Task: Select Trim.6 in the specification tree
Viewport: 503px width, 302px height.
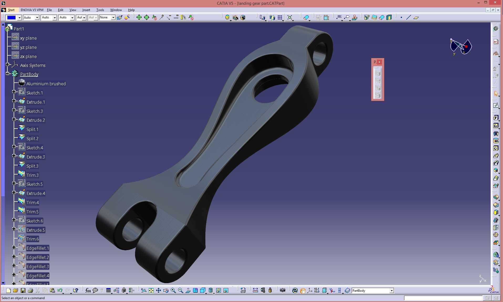Action: (33, 239)
